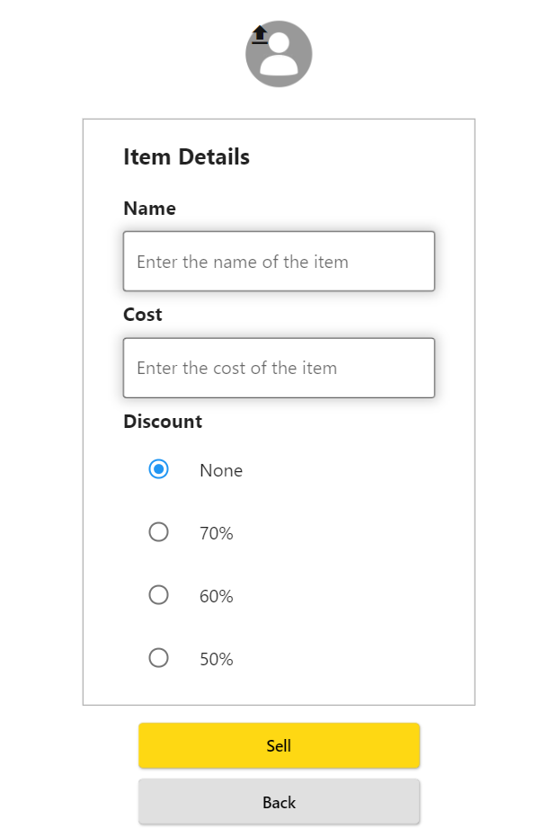This screenshot has width=560, height=837.
Task: Click the "None" discount option label
Action: (x=221, y=470)
